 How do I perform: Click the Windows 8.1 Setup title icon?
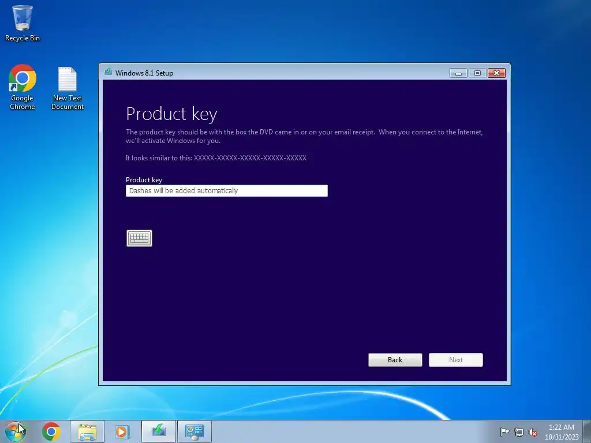tap(109, 72)
